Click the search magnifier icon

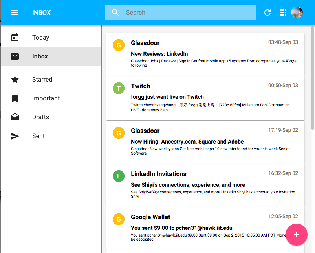(115, 13)
